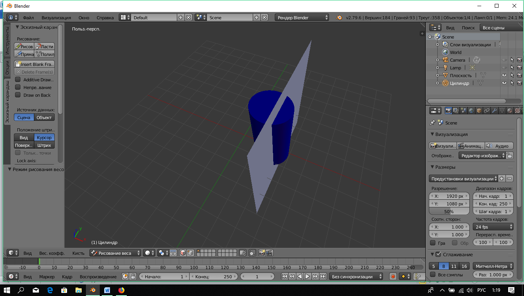Click the Анимация render button
524x296 pixels.
point(470,146)
